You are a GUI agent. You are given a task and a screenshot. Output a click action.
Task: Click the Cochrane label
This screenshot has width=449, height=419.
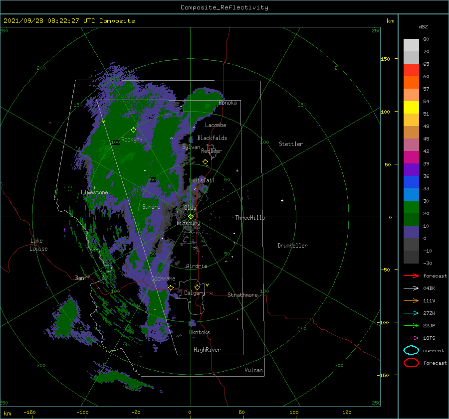click(x=163, y=279)
